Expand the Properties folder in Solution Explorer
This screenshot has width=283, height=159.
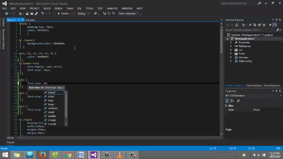point(231,42)
